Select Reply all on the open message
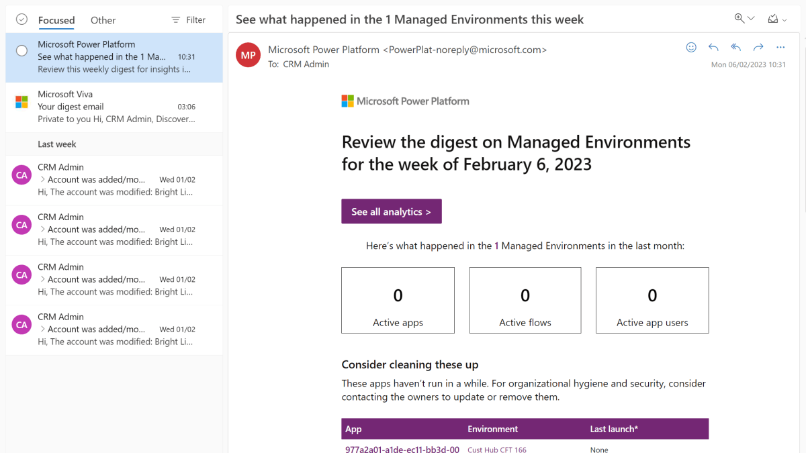Screen dimensions: 806x453 pyautogui.click(x=735, y=47)
